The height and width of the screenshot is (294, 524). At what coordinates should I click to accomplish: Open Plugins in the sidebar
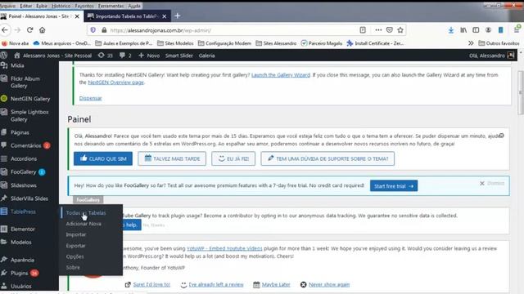(19, 274)
